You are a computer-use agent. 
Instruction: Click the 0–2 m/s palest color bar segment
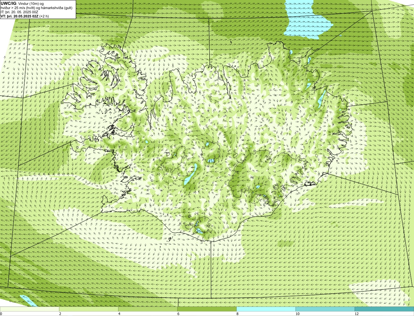point(30,309)
